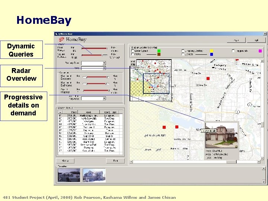Click the house photo in the map popup
This screenshot has height=201, width=268.
pos(221,135)
